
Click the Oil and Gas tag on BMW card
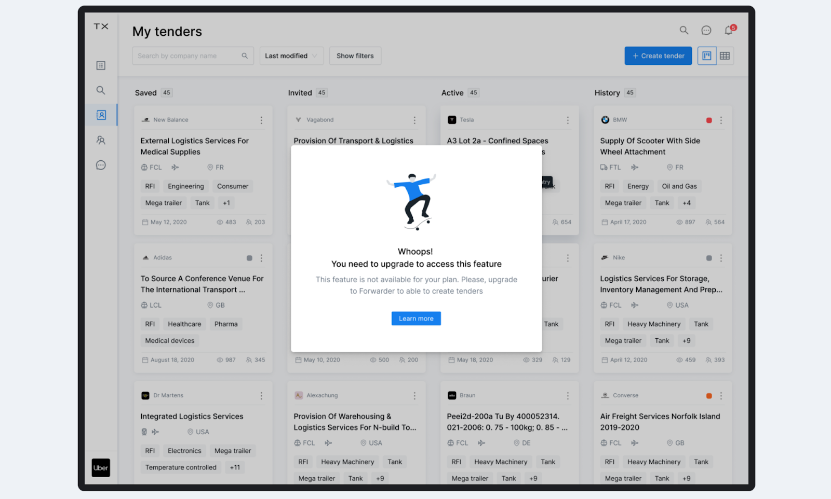(679, 186)
